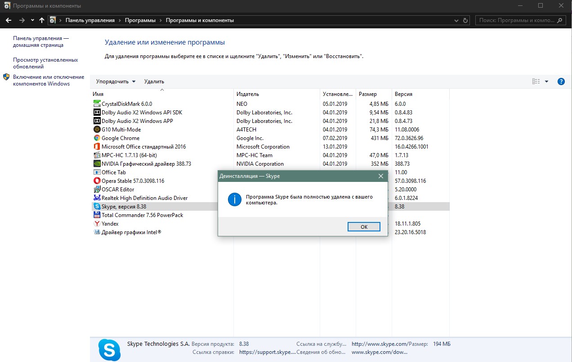Expand the address bar history dropdown
The height and width of the screenshot is (362, 572).
tap(456, 20)
